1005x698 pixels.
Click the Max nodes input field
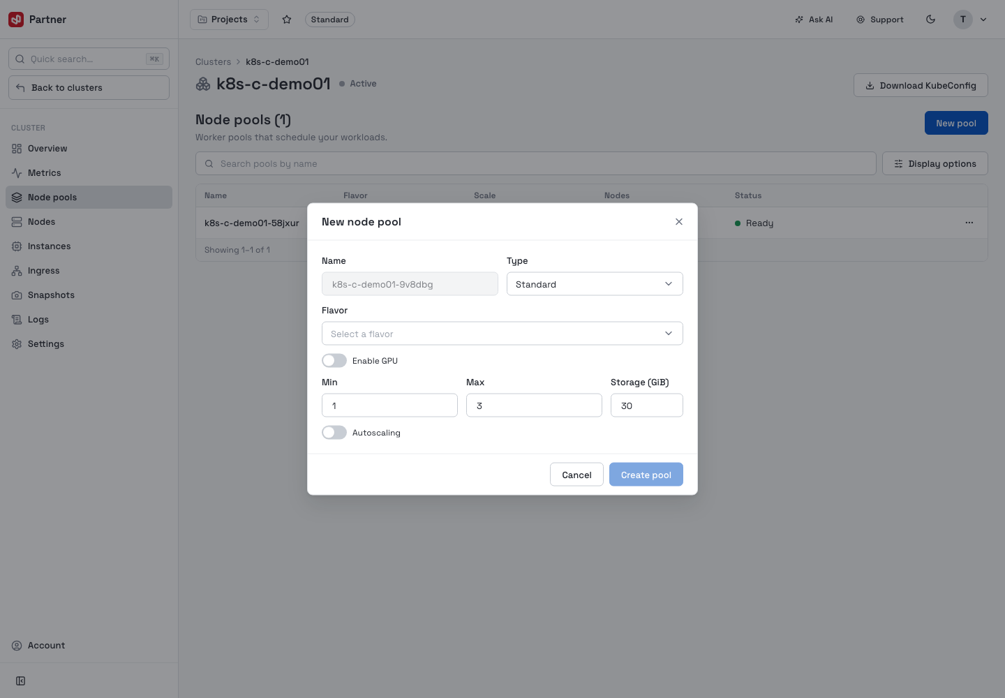point(534,406)
